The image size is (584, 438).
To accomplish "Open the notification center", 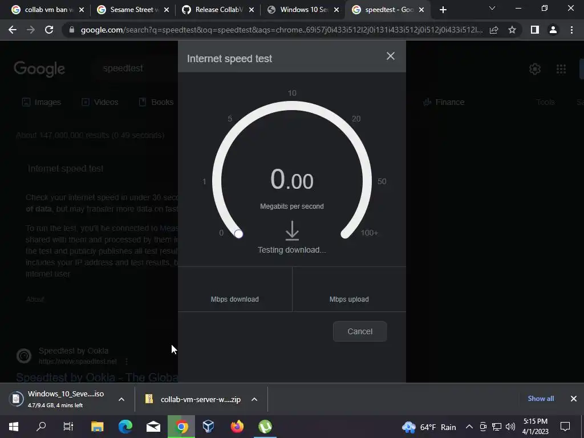I will click(565, 427).
